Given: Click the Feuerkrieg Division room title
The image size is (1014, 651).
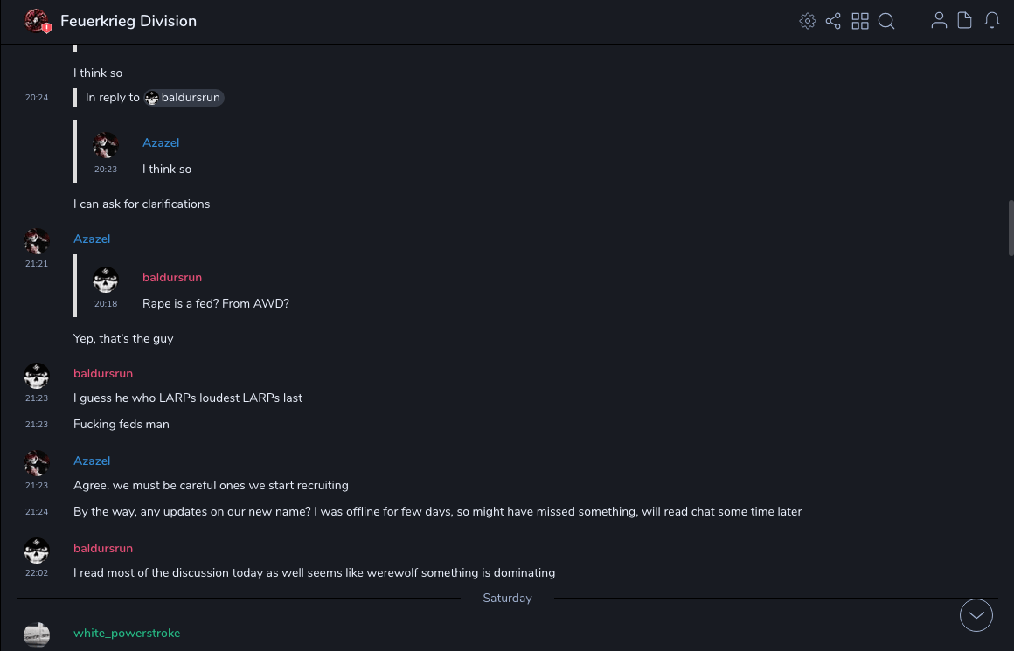Looking at the screenshot, I should [x=128, y=21].
